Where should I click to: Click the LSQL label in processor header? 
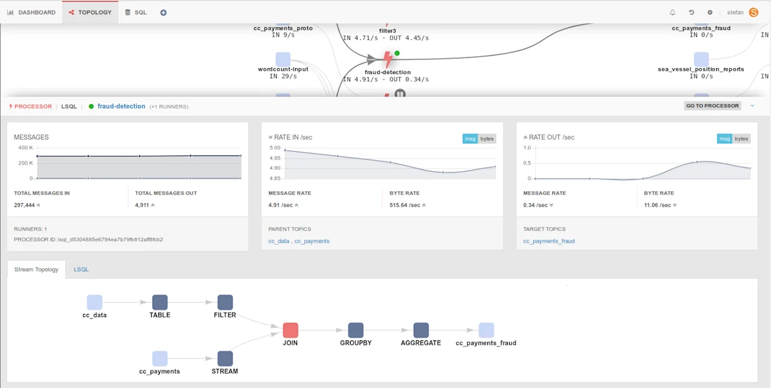[x=69, y=106]
